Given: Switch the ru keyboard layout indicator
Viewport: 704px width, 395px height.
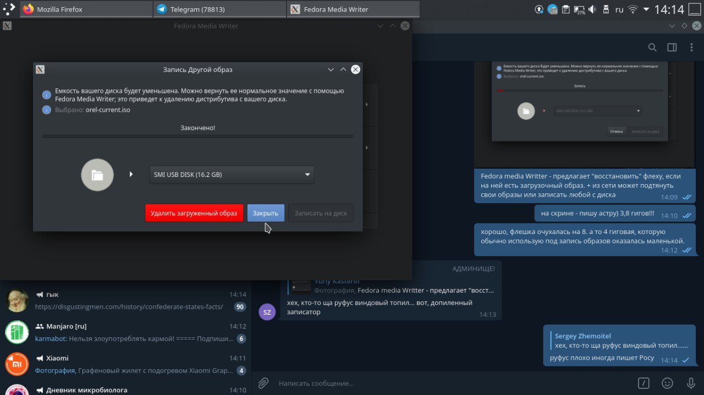Looking at the screenshot, I should coord(619,9).
